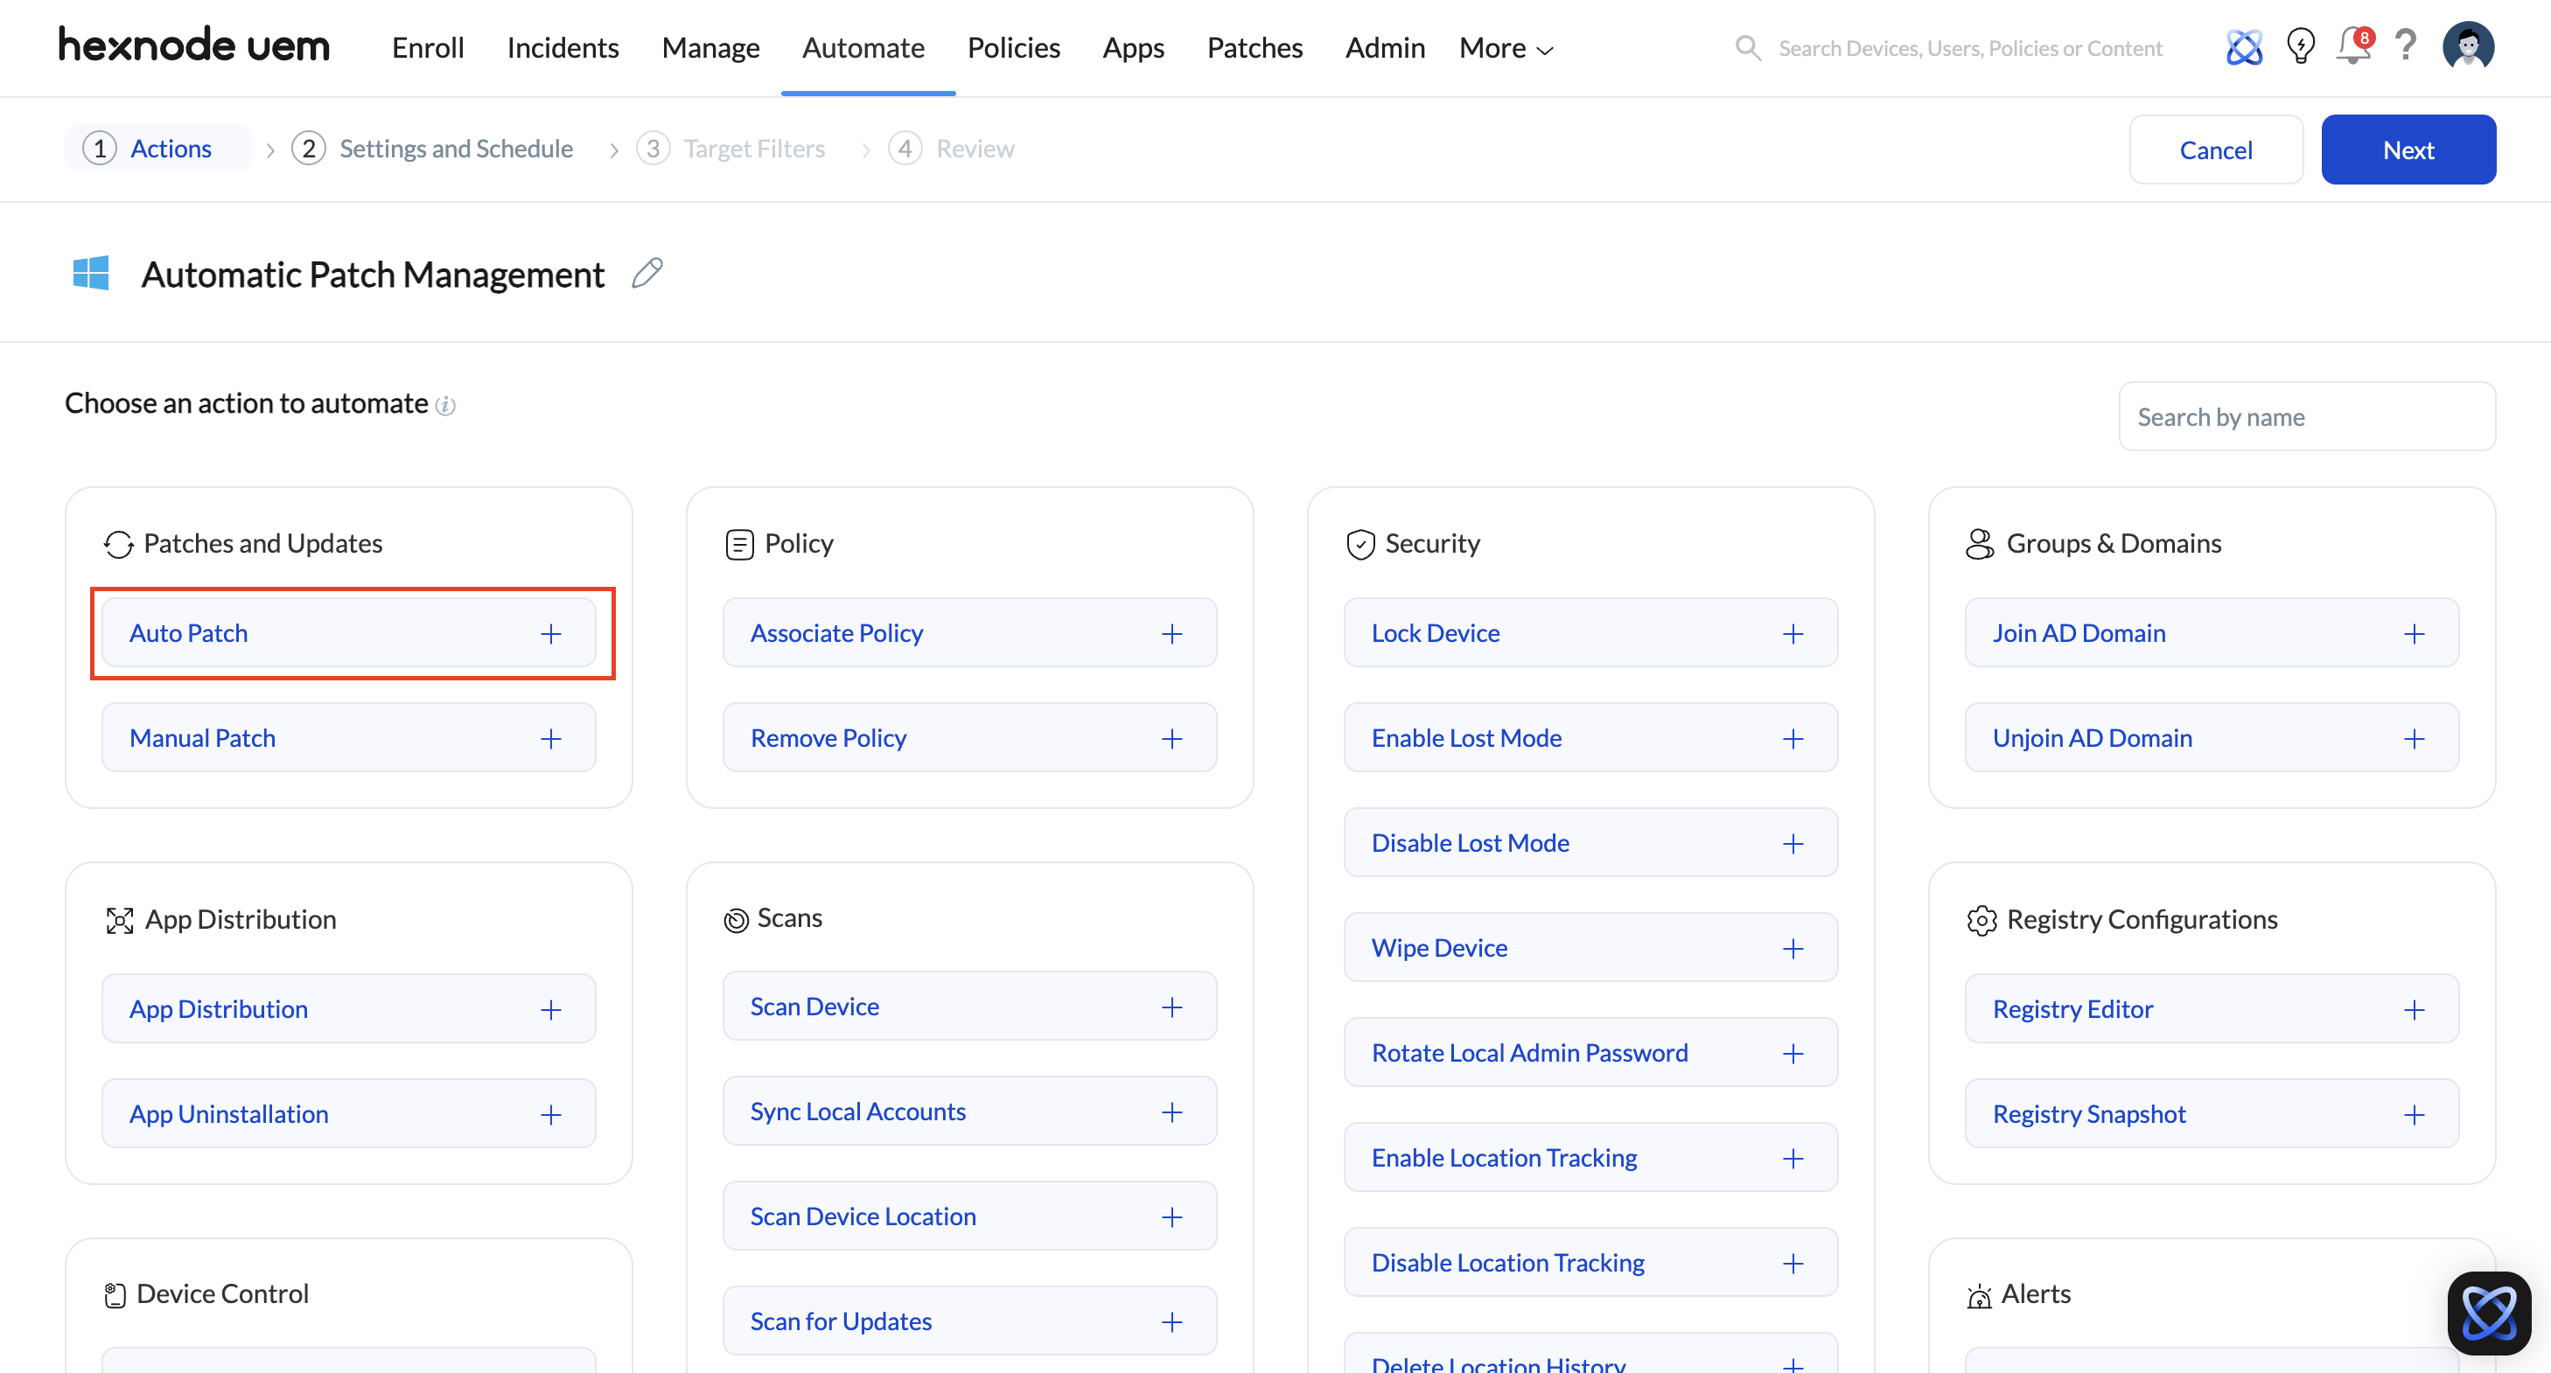Click the user profile avatar
The height and width of the screenshot is (1373, 2551).
click(x=2467, y=46)
